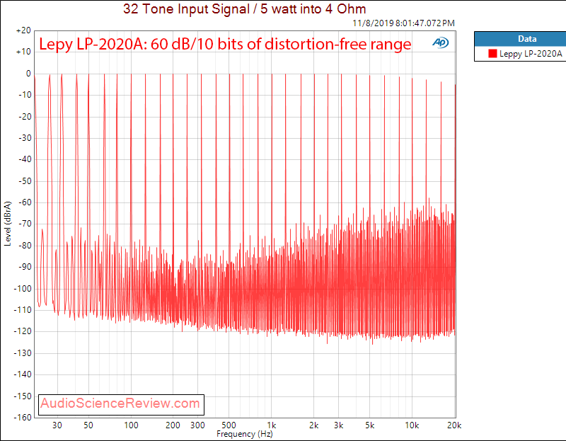Select the Data legend header
The height and width of the screenshot is (441, 566).
pyautogui.click(x=527, y=39)
